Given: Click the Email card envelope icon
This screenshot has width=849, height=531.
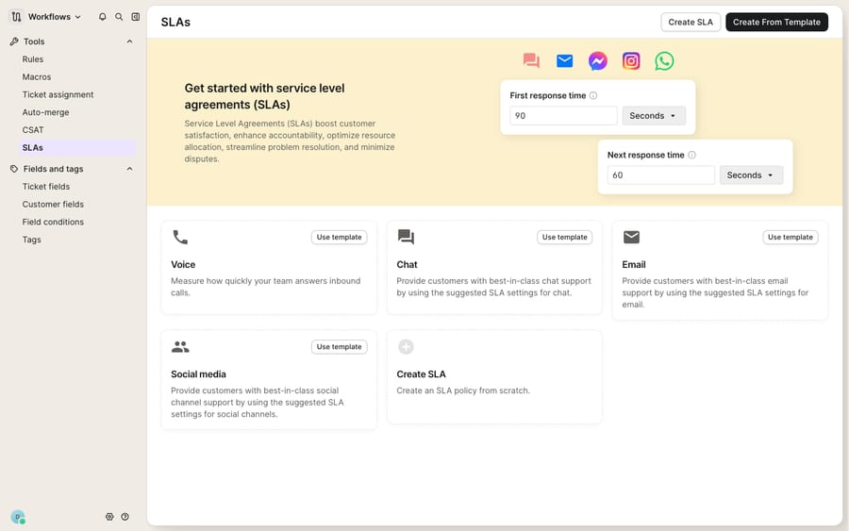Looking at the screenshot, I should coord(631,237).
